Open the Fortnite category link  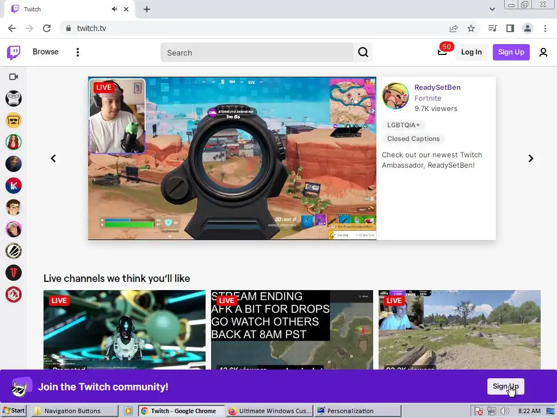(428, 98)
